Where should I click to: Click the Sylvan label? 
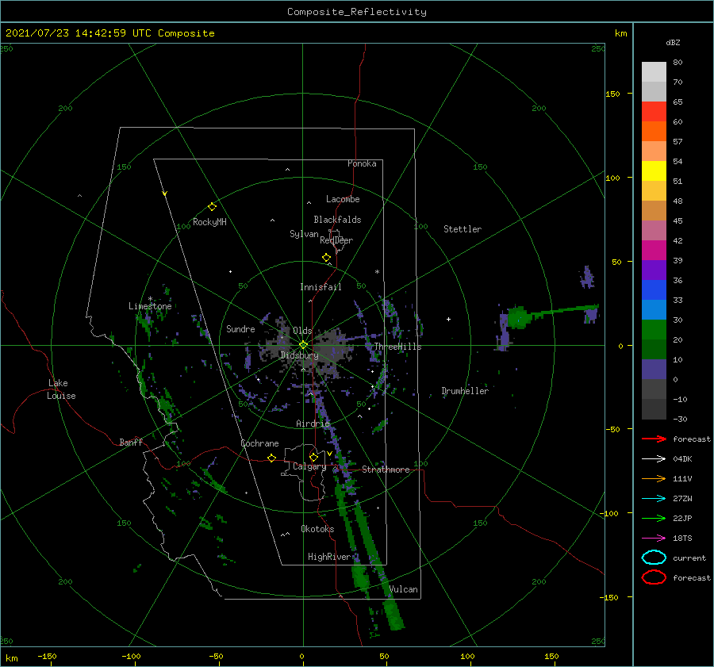304,234
